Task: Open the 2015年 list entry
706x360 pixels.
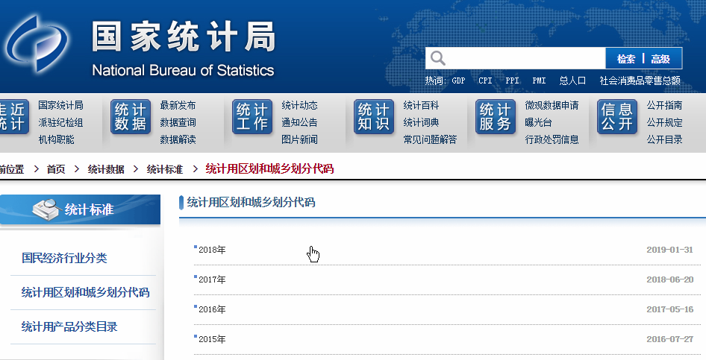Action: click(x=212, y=339)
